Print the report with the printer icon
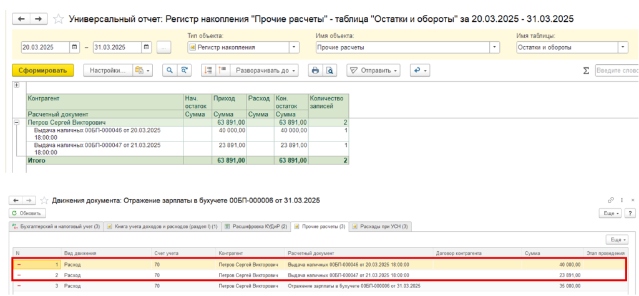Viewport: 639px width, 296px height. pos(315,70)
